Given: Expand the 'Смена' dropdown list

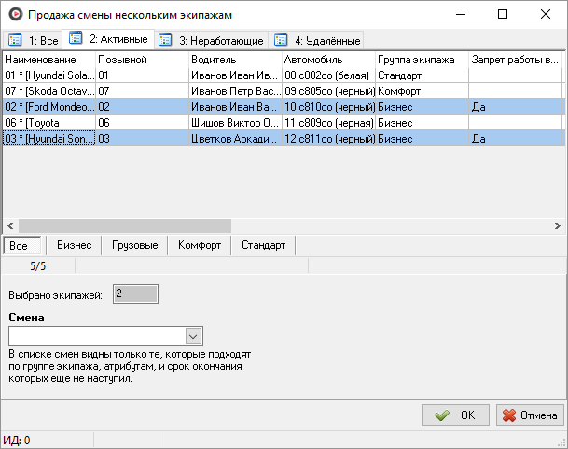Looking at the screenshot, I should coord(194,336).
